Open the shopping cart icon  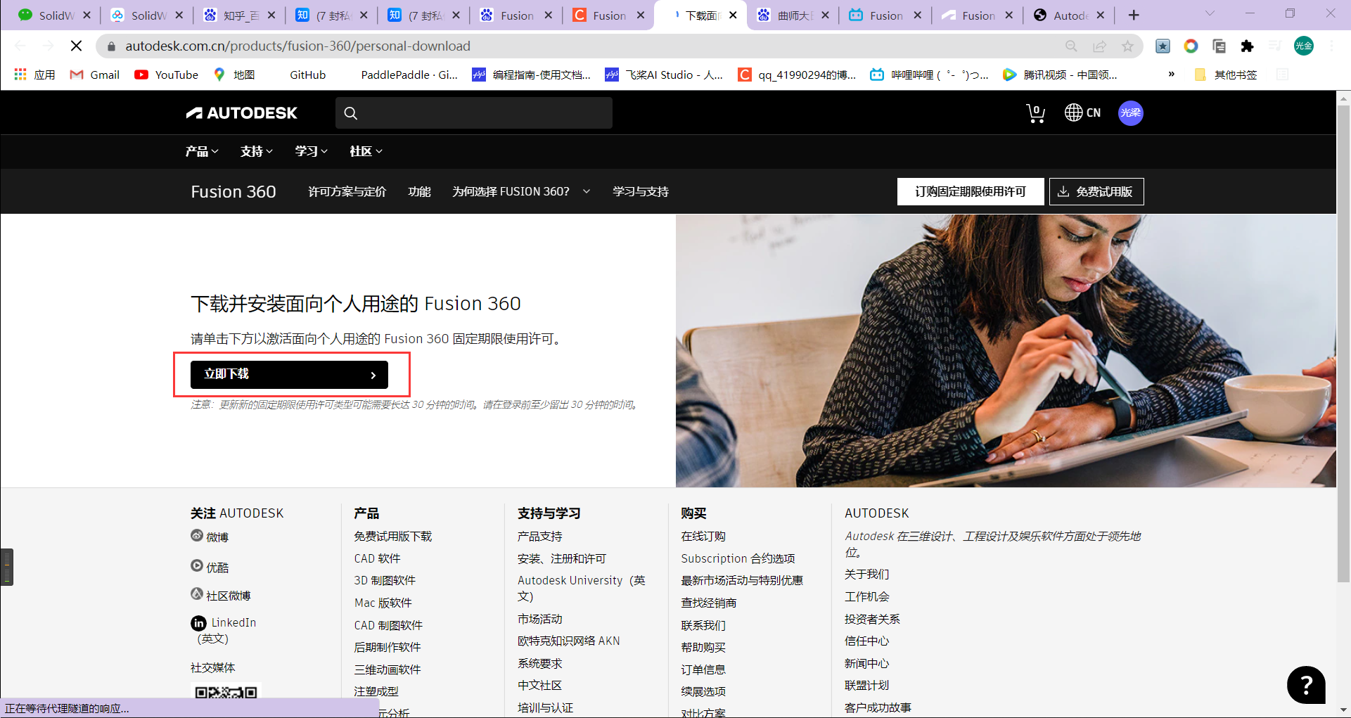click(x=1035, y=113)
